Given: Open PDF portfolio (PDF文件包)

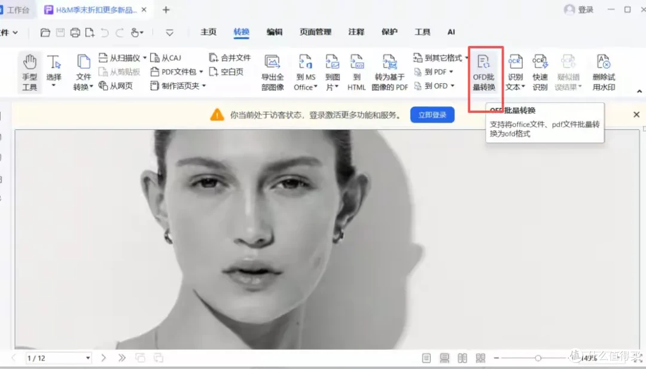Looking at the screenshot, I should click(x=176, y=72).
